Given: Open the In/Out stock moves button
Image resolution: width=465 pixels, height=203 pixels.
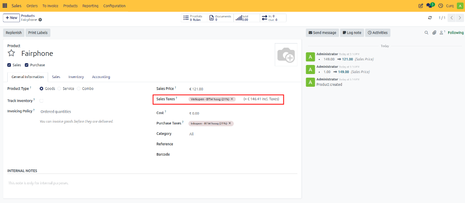Looking at the screenshot, I should coord(273,18).
